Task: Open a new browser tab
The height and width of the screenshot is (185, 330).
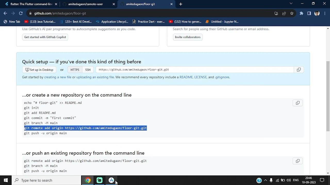Action: [x=181, y=4]
